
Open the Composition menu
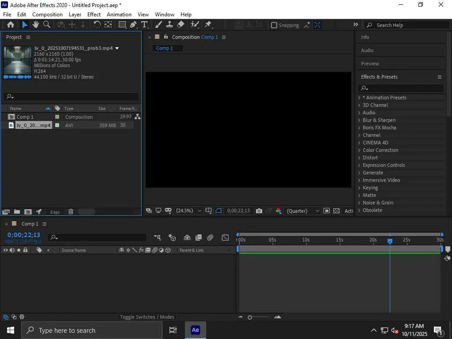point(47,15)
